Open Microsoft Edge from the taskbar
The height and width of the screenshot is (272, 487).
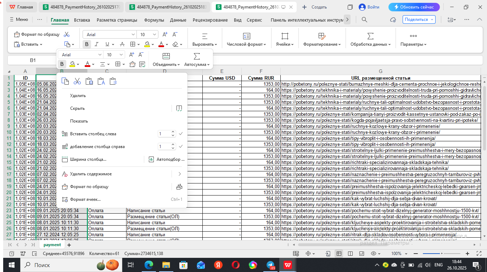[149, 265]
